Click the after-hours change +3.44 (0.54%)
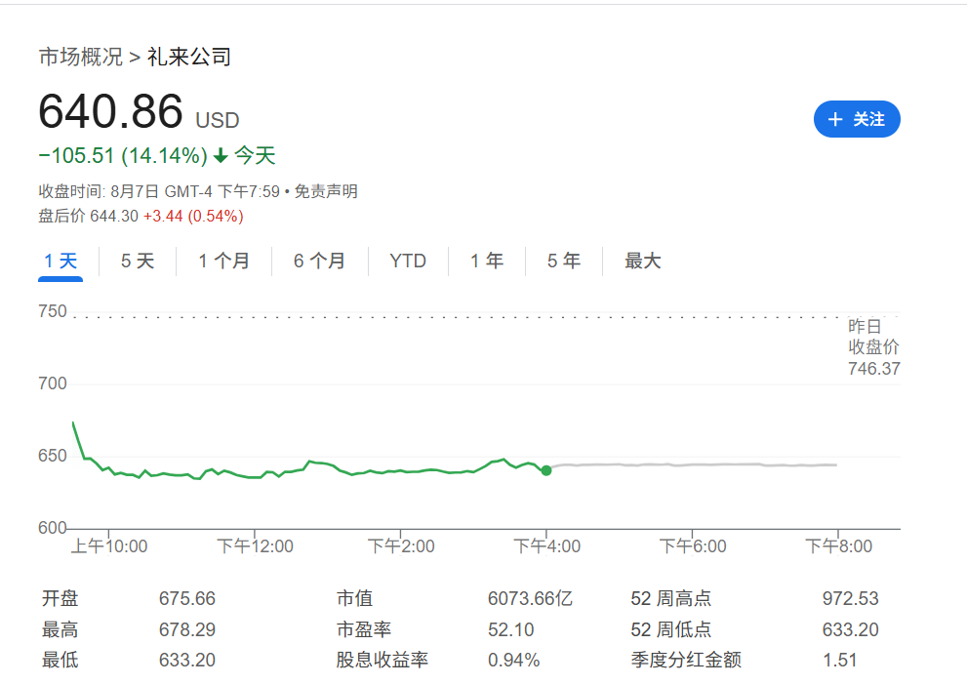The image size is (967, 685). 193,216
